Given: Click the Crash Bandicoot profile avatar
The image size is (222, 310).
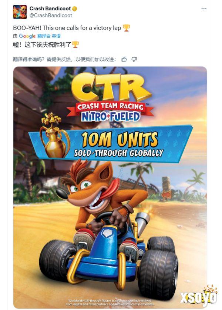Looking at the screenshot, I should coord(20,12).
